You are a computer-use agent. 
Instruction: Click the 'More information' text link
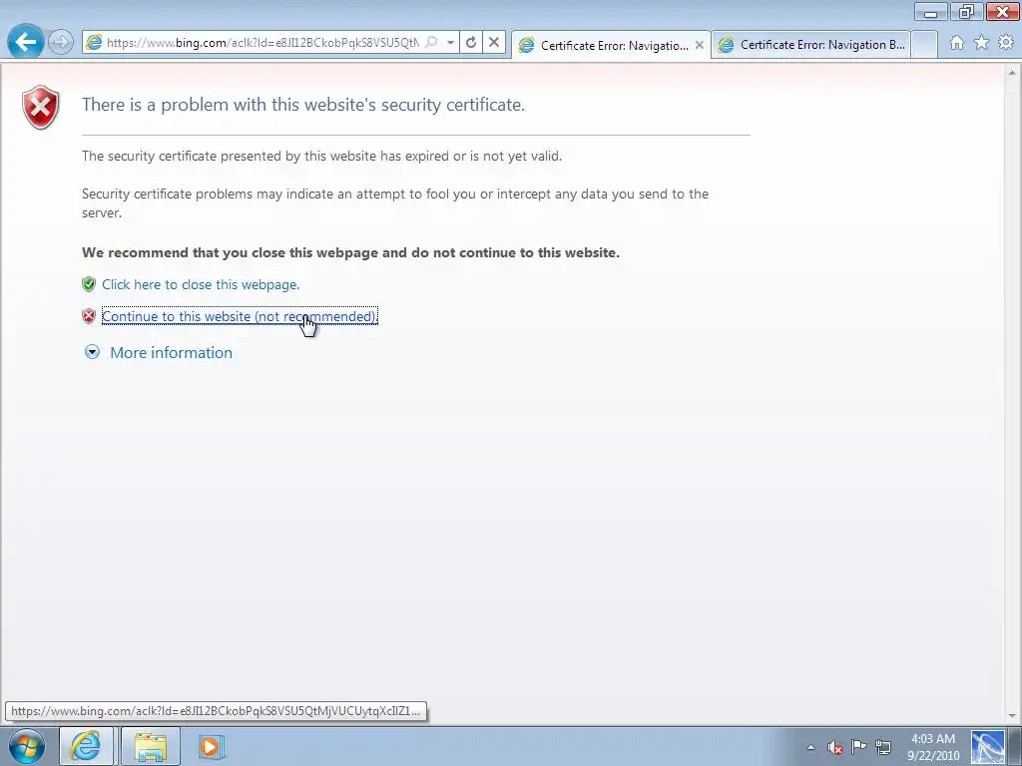tap(171, 352)
